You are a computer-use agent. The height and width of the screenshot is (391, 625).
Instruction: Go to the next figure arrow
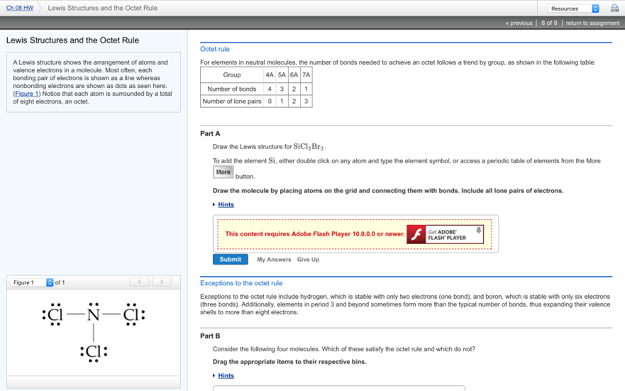[162, 282]
